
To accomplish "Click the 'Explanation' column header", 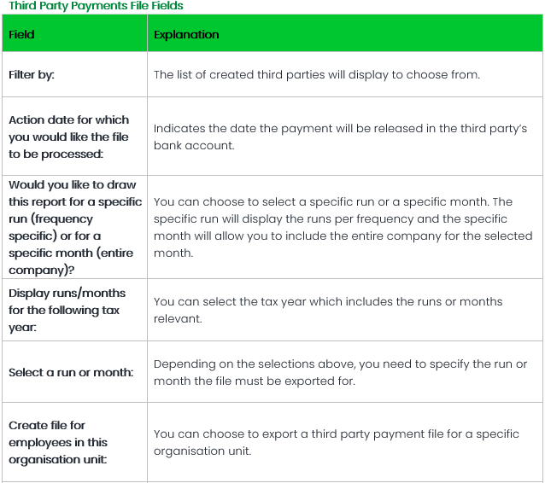I will tap(186, 35).
